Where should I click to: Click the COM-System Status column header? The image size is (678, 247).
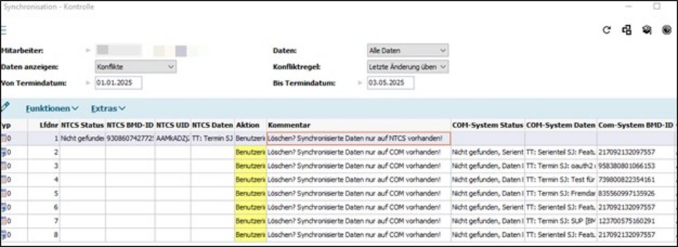pos(487,125)
